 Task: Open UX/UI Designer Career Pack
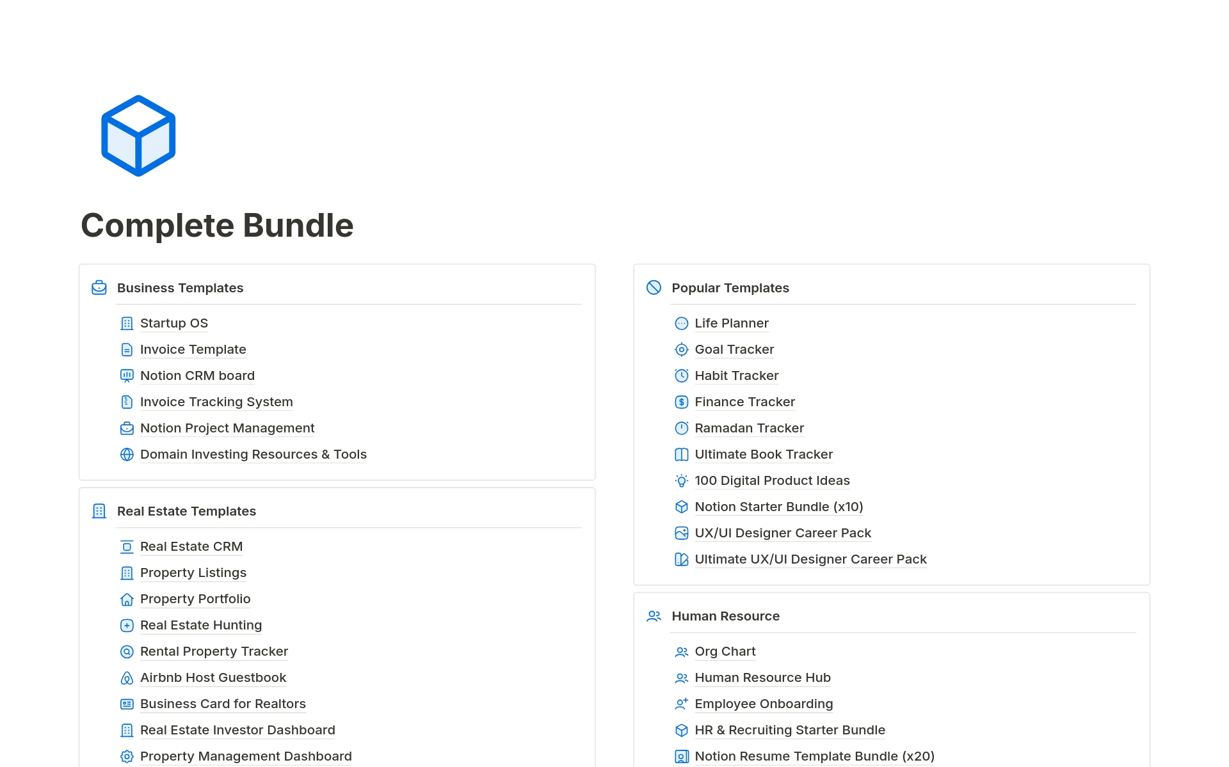[782, 533]
